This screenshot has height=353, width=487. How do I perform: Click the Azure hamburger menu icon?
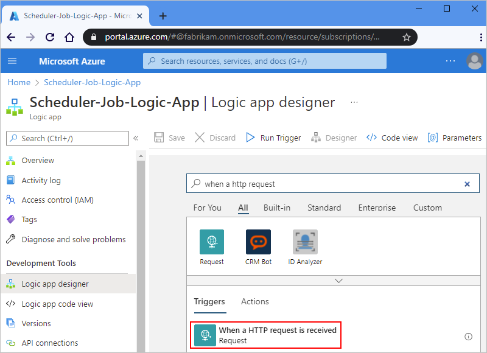click(x=12, y=61)
